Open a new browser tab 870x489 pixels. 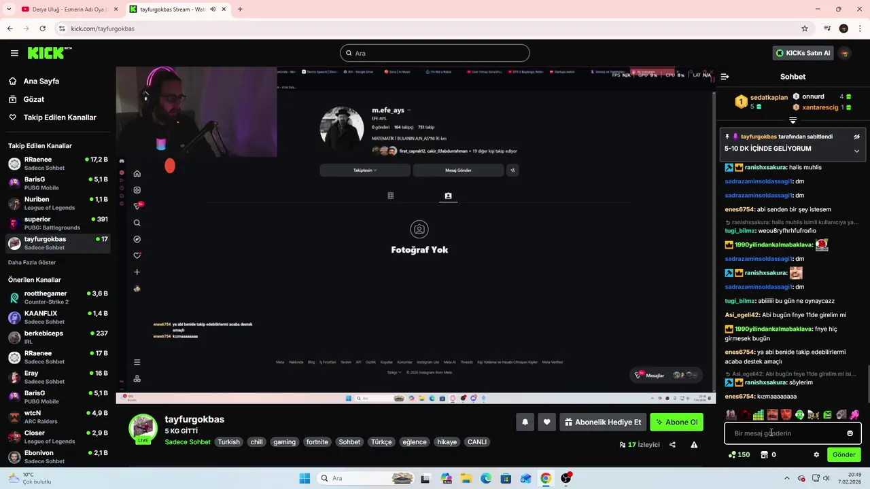240,10
